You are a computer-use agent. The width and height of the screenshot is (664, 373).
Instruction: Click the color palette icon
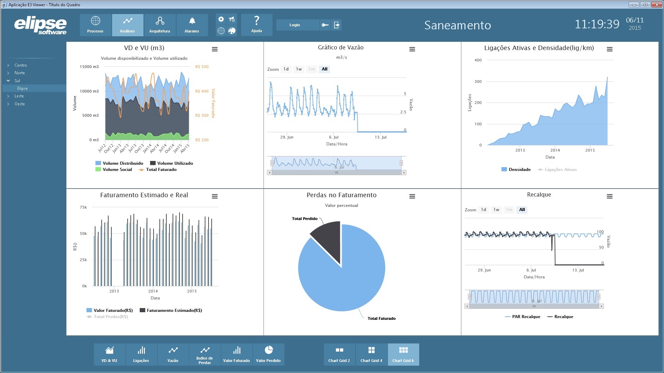(232, 31)
